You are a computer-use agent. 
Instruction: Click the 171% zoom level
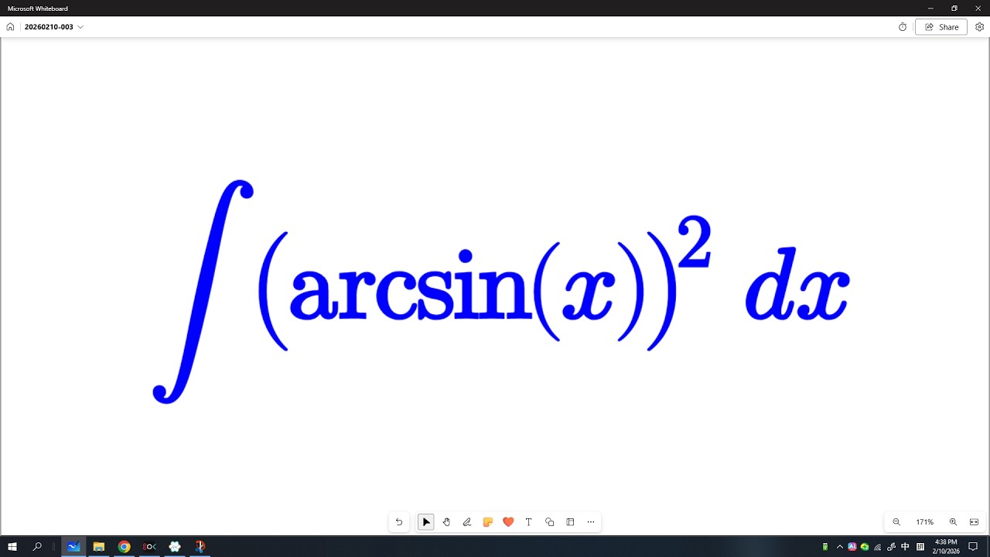point(924,522)
